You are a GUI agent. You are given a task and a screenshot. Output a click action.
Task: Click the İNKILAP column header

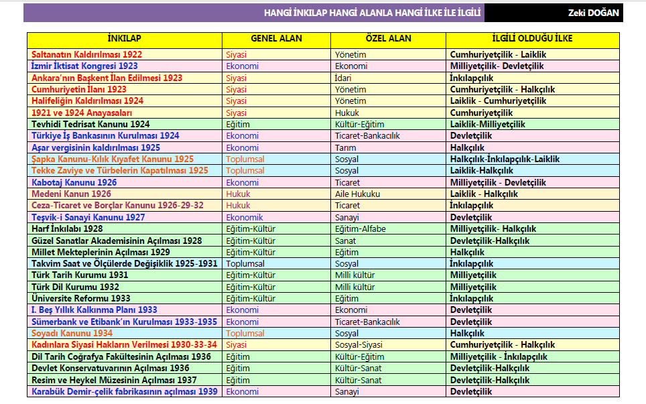[x=124, y=39]
